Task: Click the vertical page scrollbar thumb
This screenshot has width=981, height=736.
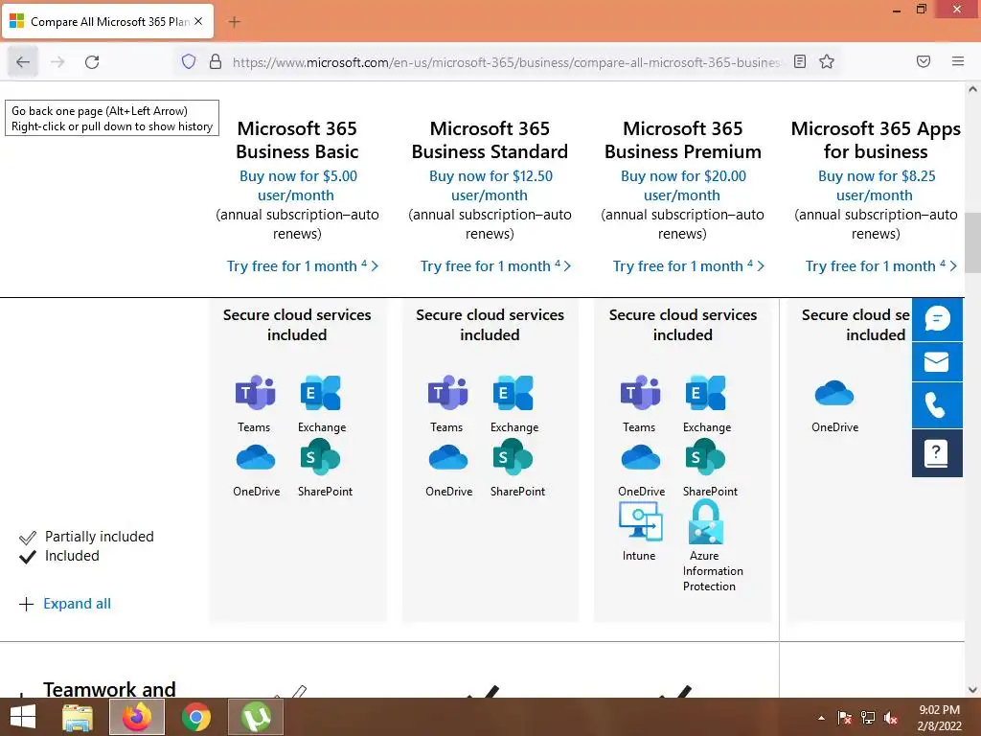Action: coord(972,242)
